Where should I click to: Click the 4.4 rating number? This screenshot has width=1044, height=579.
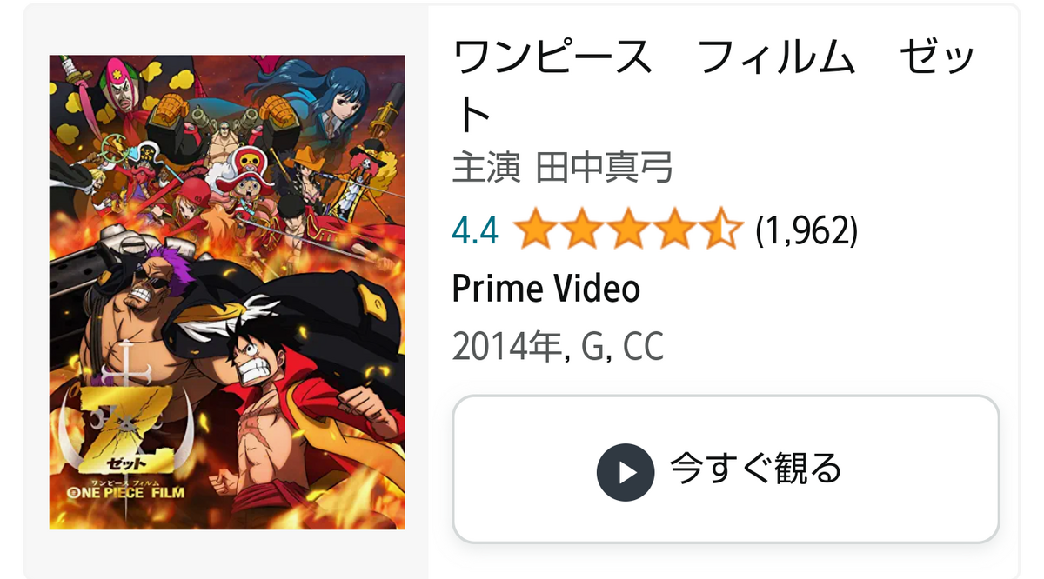pos(475,231)
